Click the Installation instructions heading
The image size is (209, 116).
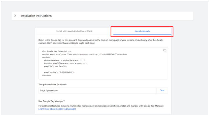click(36, 16)
